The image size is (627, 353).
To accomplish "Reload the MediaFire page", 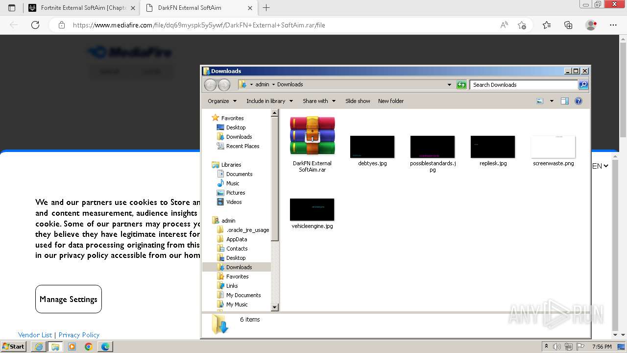I will tap(35, 25).
